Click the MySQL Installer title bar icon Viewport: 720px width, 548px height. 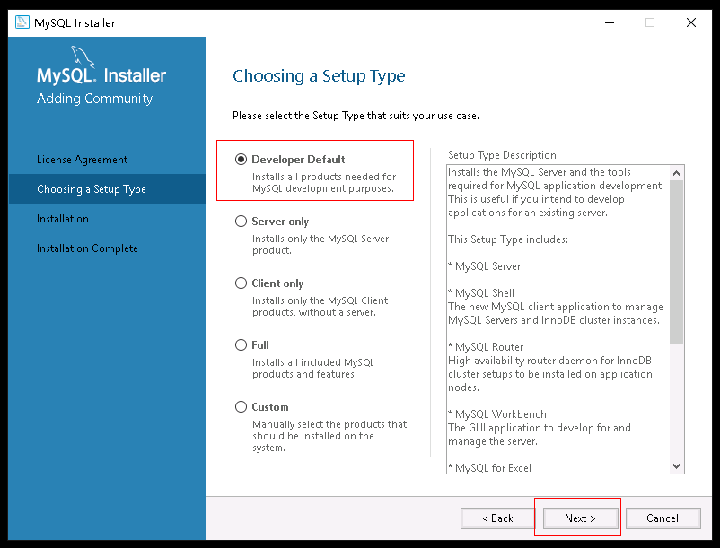pos(22,22)
